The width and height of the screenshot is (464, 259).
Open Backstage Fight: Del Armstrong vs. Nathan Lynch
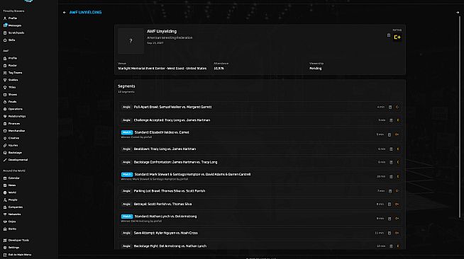[x=260, y=246]
